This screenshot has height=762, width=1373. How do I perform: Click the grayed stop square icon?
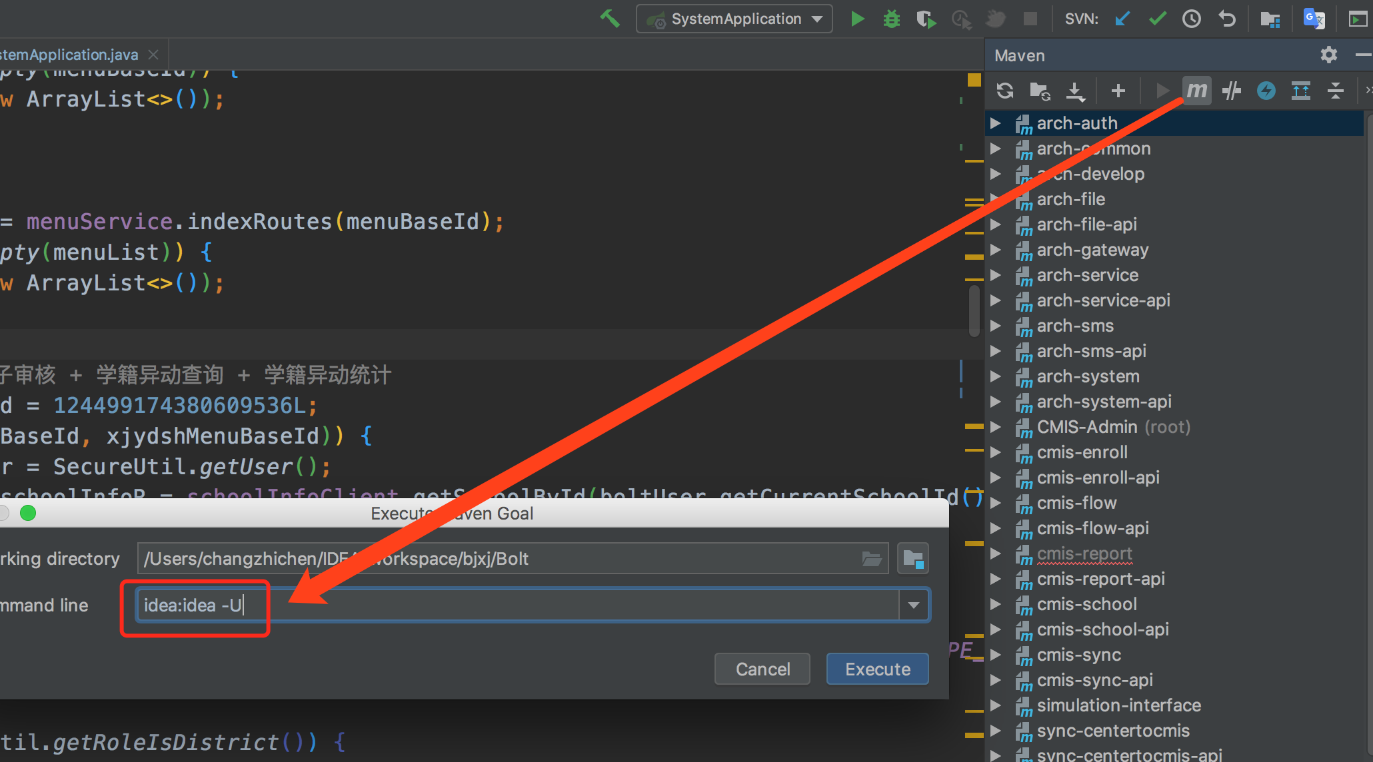(1030, 19)
